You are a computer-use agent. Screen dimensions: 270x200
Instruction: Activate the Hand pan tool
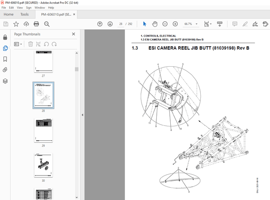(x=155, y=24)
